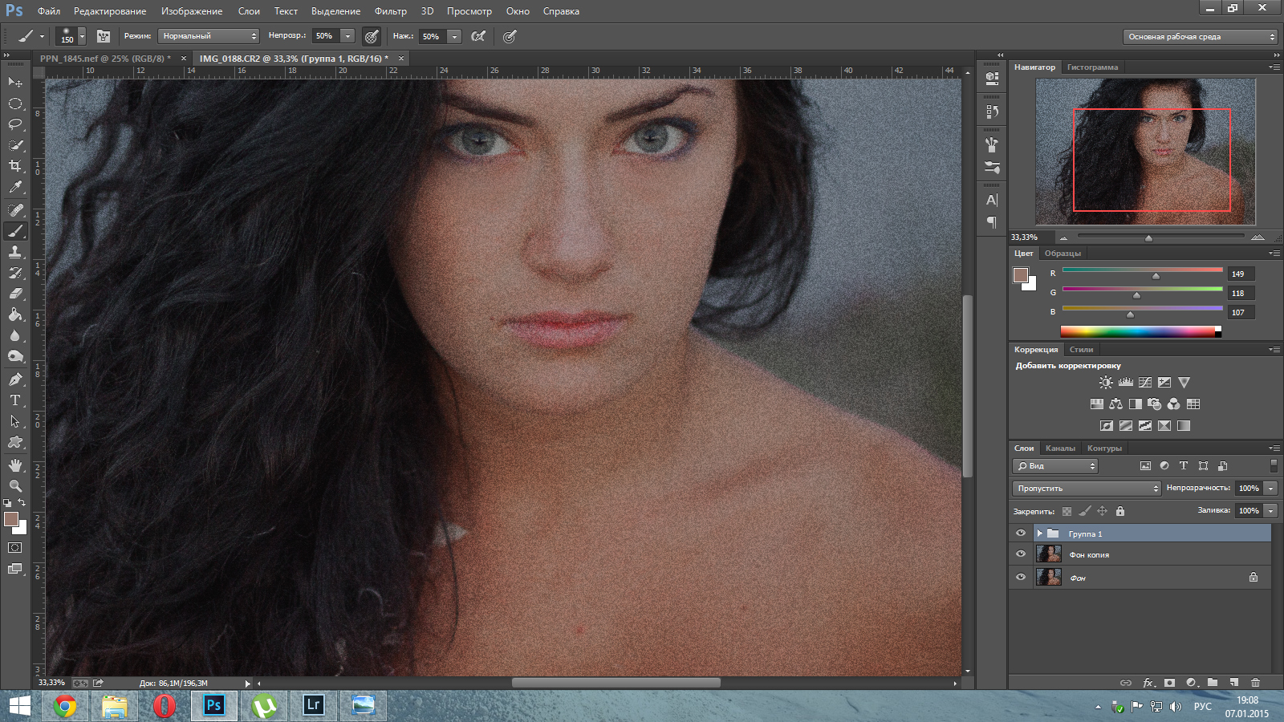
Task: Select the Eyedropper tool
Action: click(x=15, y=188)
